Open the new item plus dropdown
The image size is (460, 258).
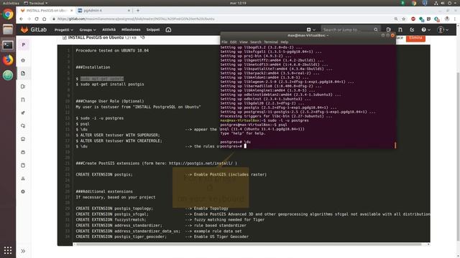click(311, 30)
